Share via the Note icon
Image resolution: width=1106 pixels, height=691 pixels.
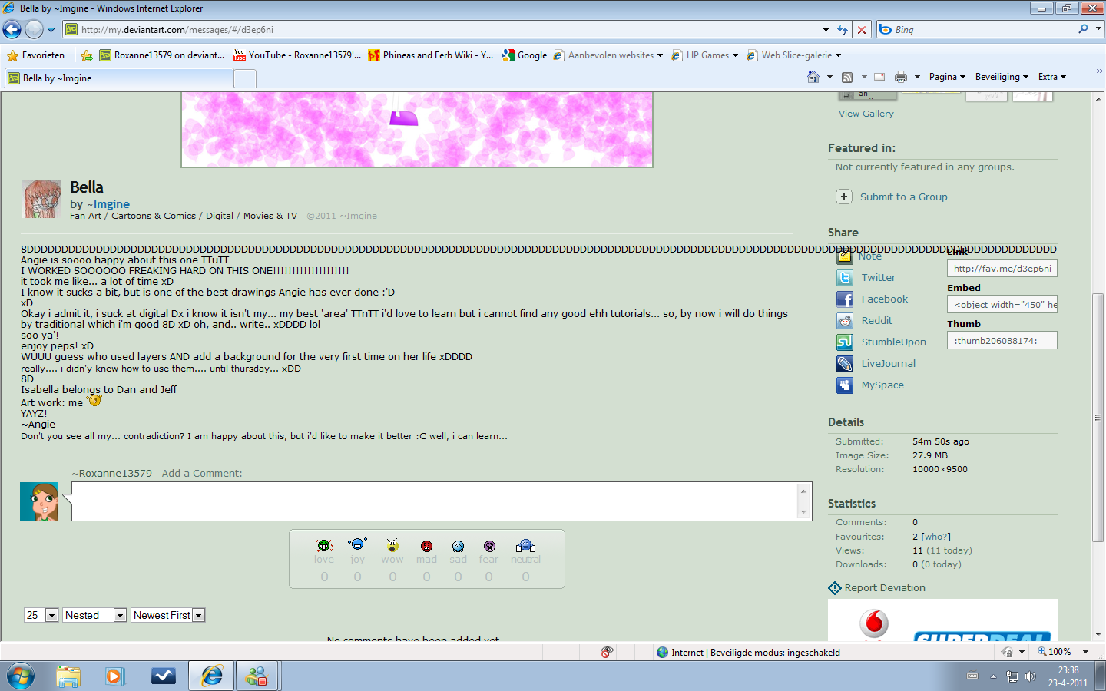click(845, 256)
